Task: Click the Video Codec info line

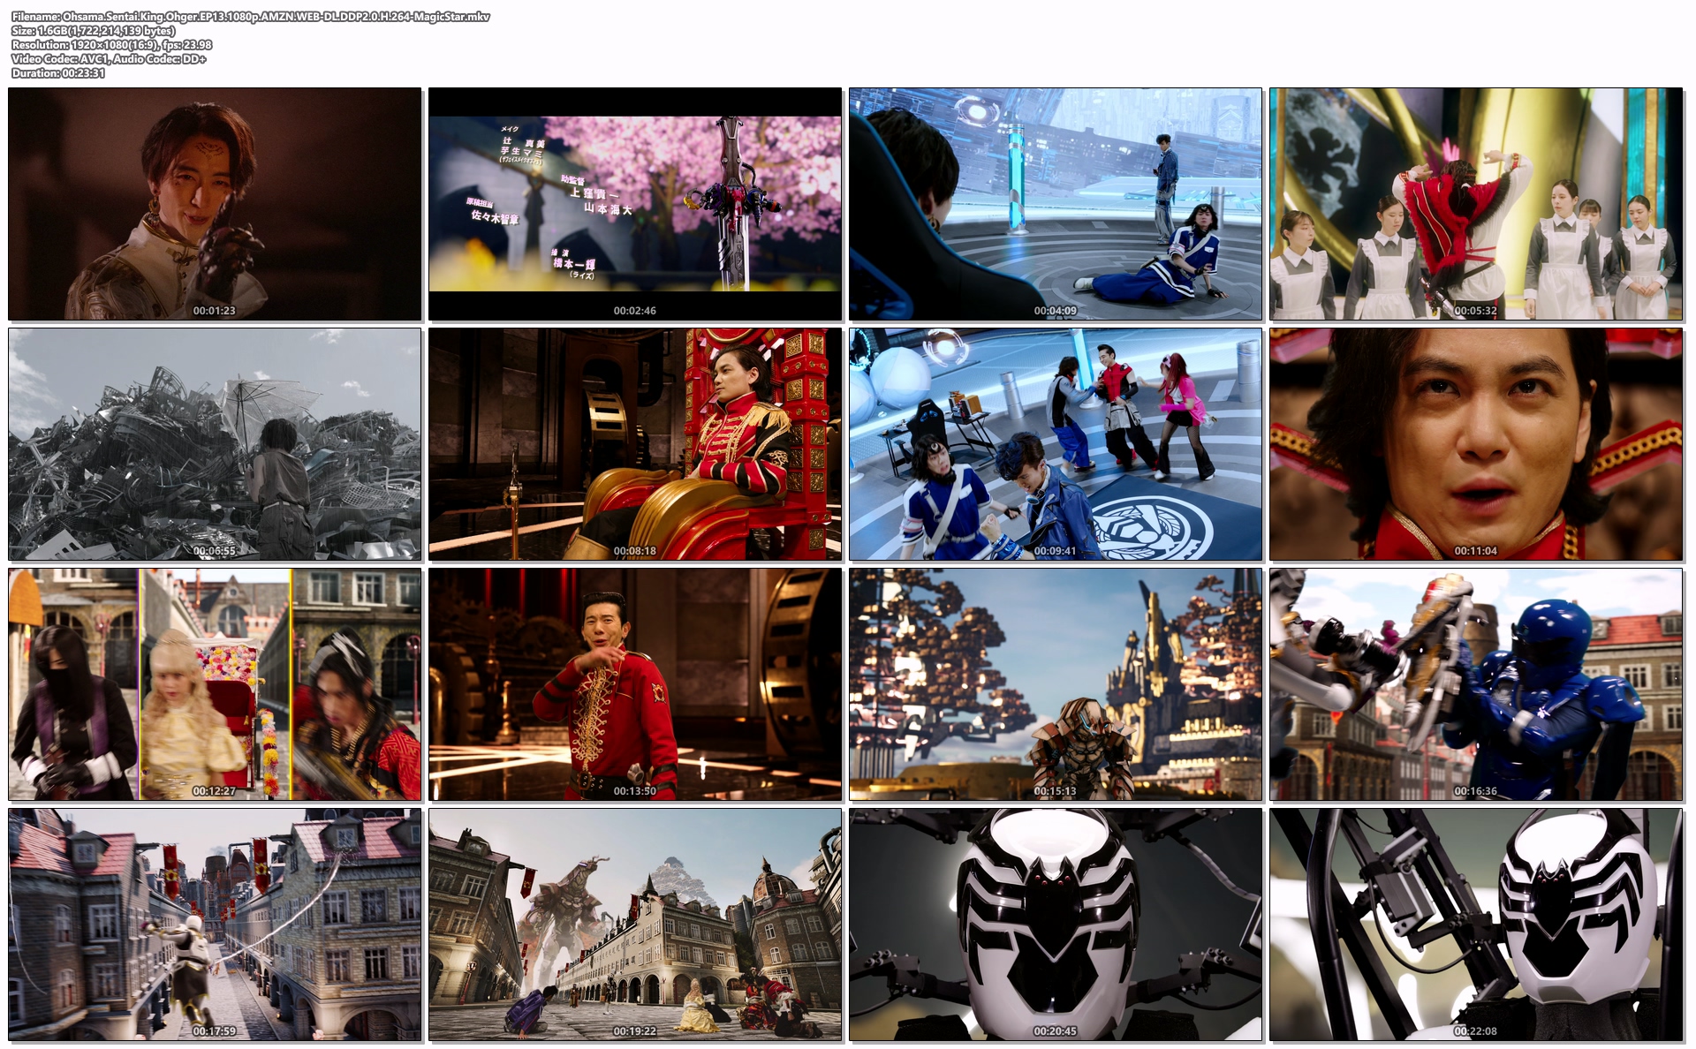Action: (109, 59)
